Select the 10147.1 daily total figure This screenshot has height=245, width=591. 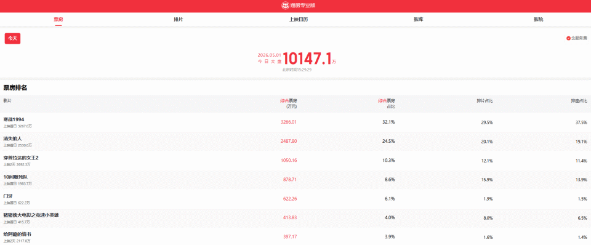tap(307, 59)
